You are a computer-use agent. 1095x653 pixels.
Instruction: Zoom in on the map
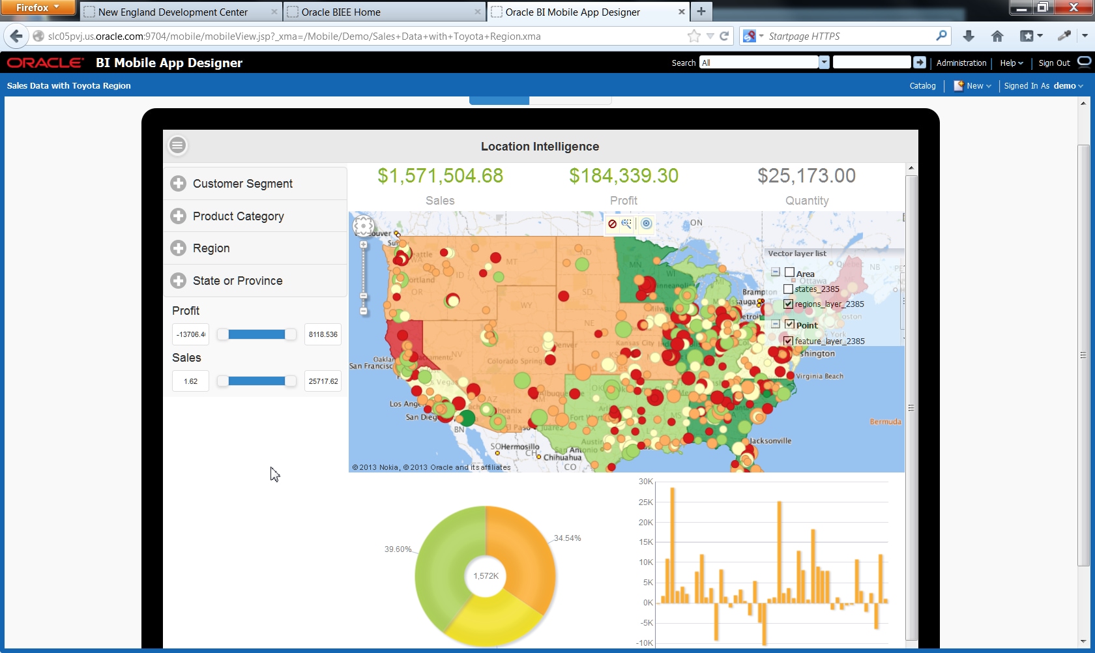coord(364,245)
